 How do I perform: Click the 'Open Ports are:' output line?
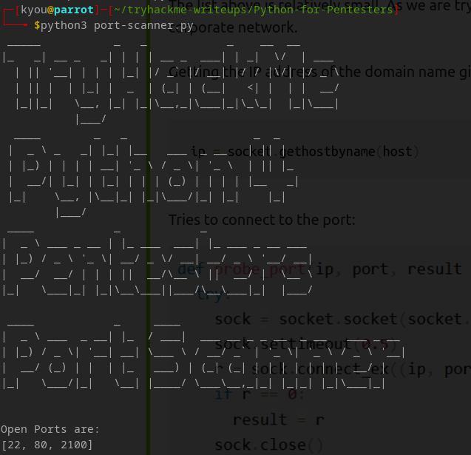click(x=50, y=429)
